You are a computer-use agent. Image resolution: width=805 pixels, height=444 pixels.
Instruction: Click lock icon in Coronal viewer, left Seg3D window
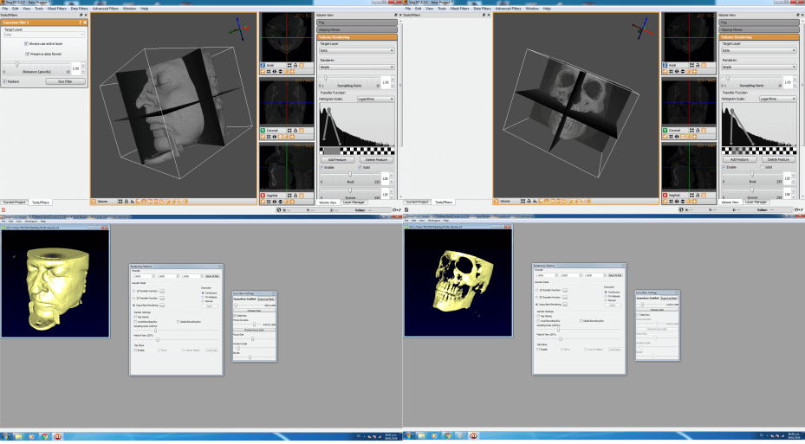(x=295, y=130)
